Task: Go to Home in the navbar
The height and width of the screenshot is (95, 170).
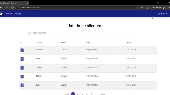Action: pyautogui.click(x=9, y=13)
